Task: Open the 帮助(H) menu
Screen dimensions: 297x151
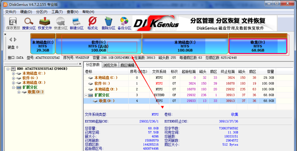Action: click(x=88, y=12)
